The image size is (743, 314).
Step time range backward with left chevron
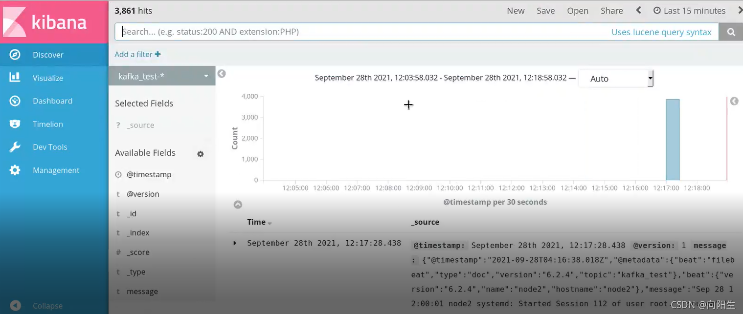pos(638,10)
